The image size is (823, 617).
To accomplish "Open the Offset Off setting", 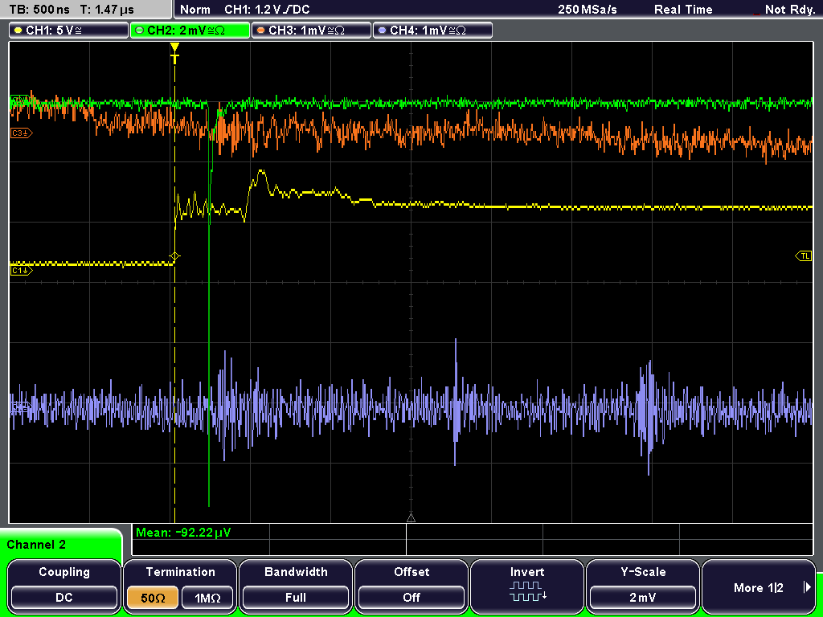I will coord(411,585).
